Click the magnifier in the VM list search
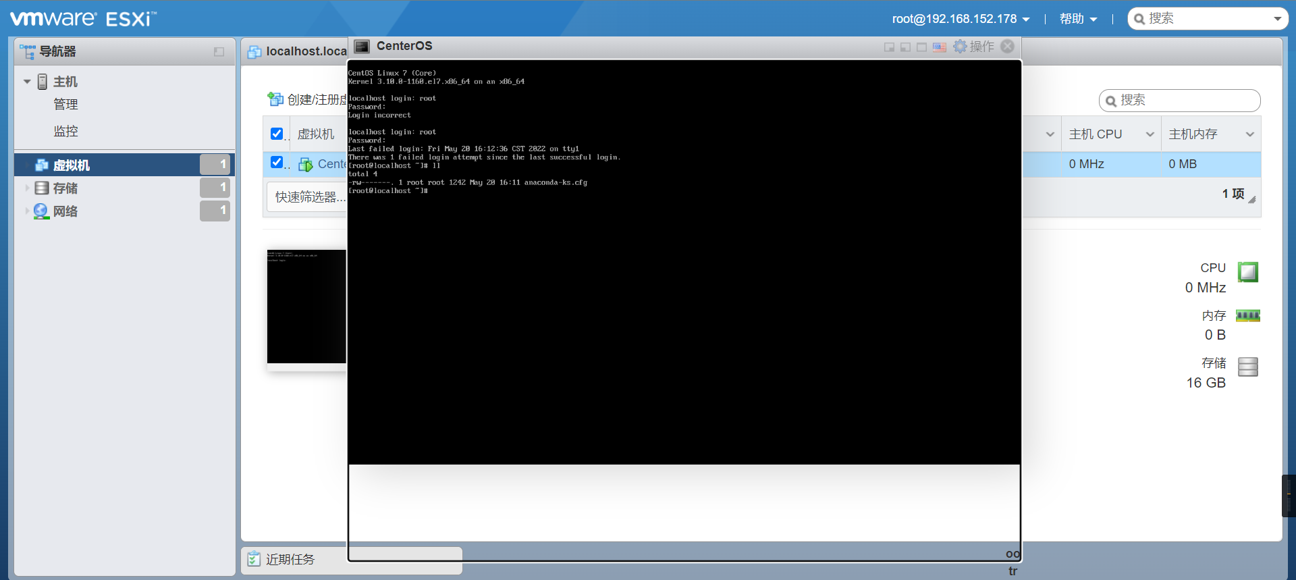 pyautogui.click(x=1111, y=101)
